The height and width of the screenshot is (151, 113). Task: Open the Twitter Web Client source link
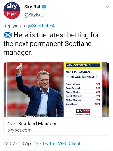[x=61, y=143]
